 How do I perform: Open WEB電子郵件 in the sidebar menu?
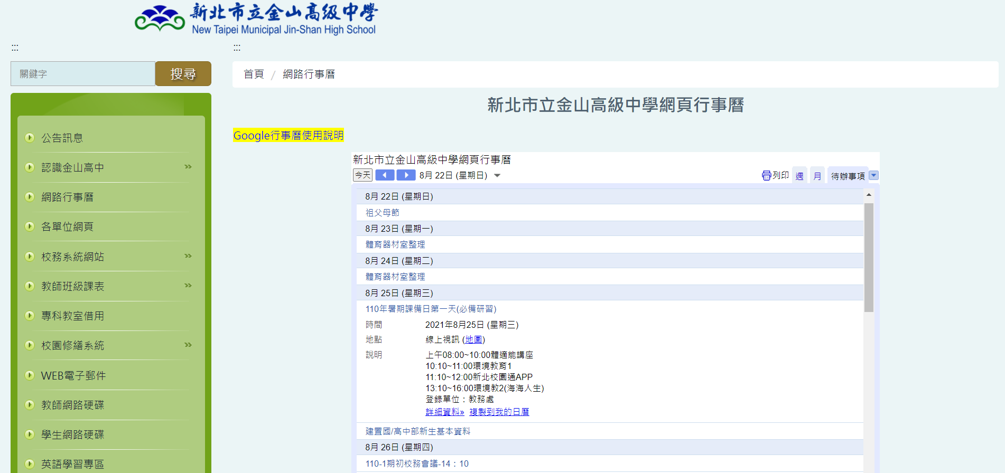click(x=73, y=375)
